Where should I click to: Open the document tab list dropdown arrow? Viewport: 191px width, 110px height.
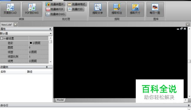point(188,24)
